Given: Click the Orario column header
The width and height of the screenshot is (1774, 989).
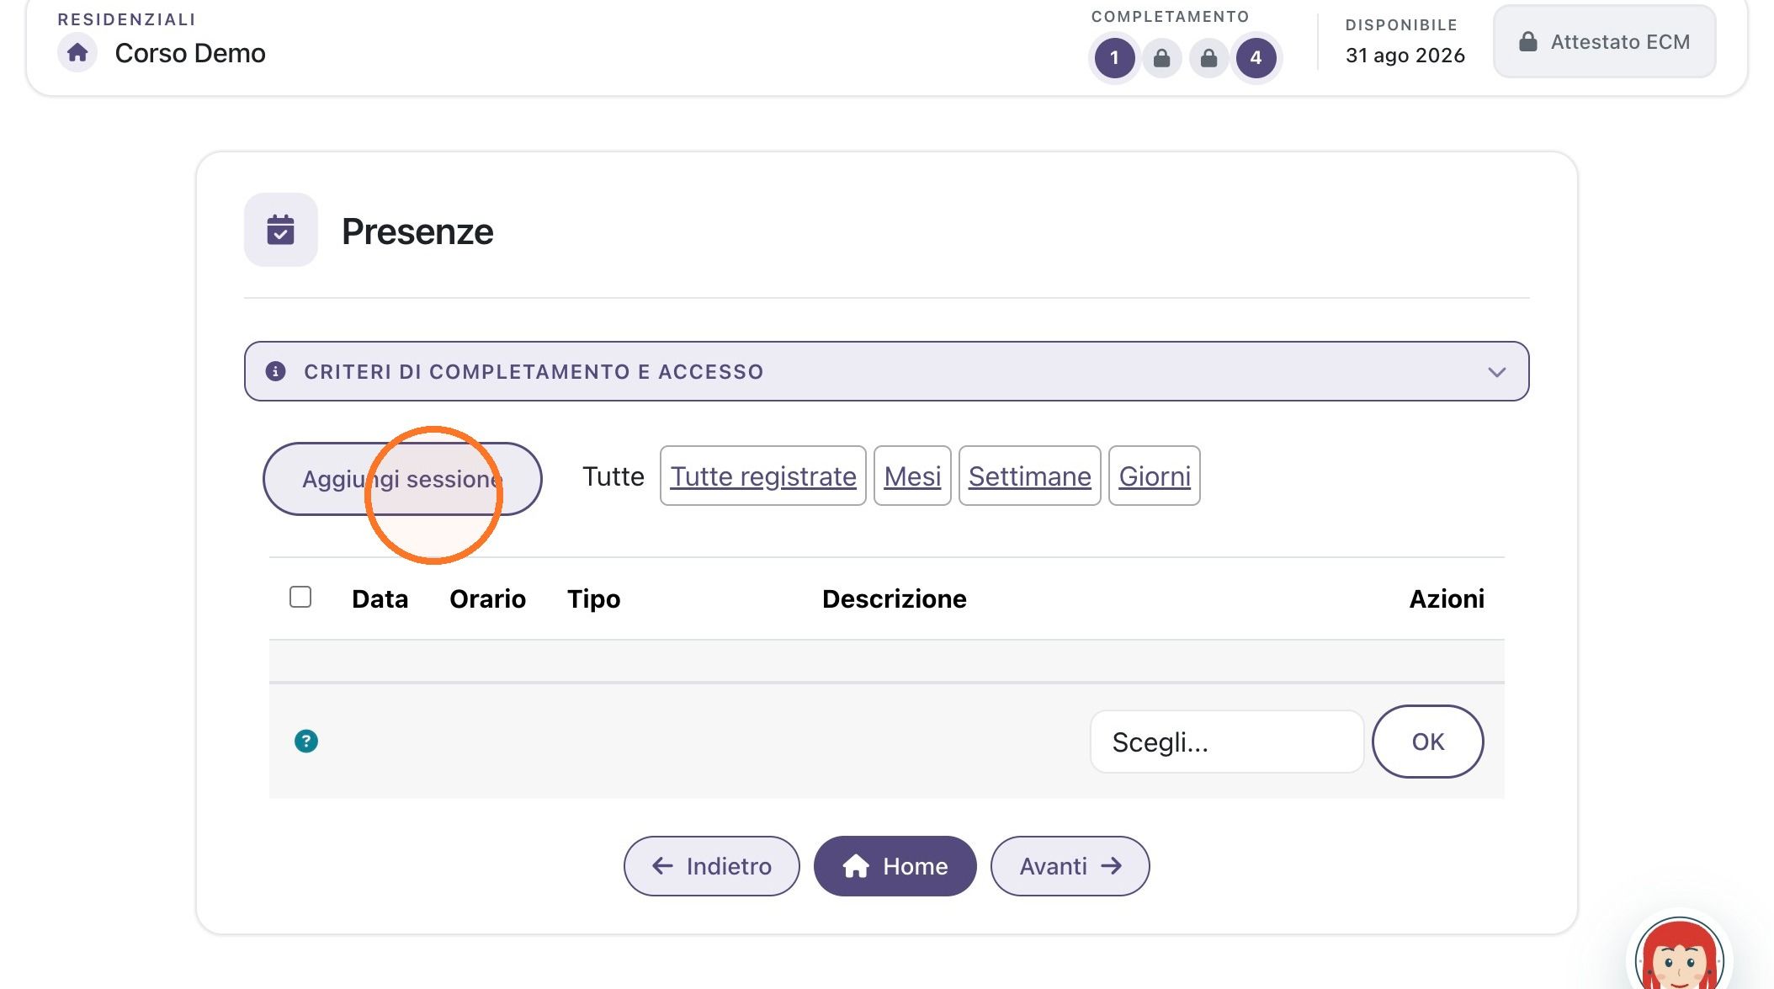Looking at the screenshot, I should tap(488, 598).
